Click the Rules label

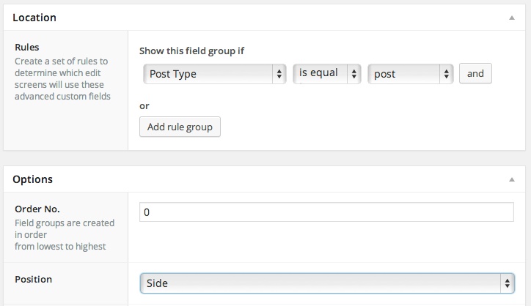pos(26,47)
